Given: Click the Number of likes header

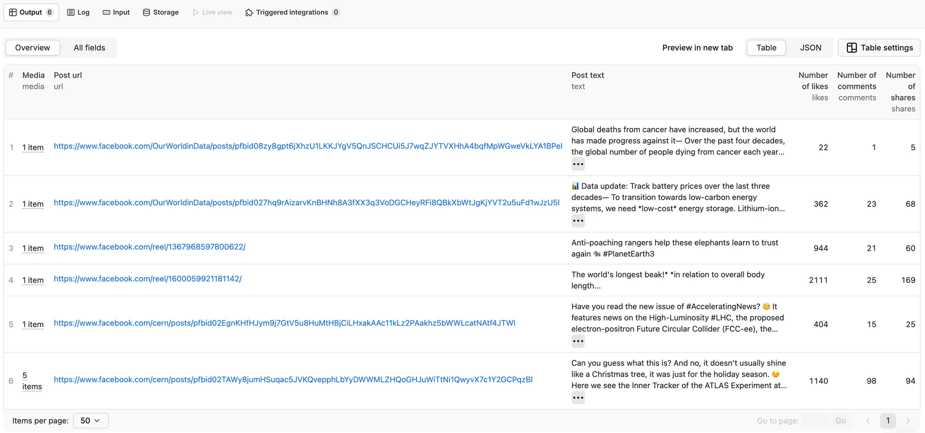Looking at the screenshot, I should (x=813, y=81).
